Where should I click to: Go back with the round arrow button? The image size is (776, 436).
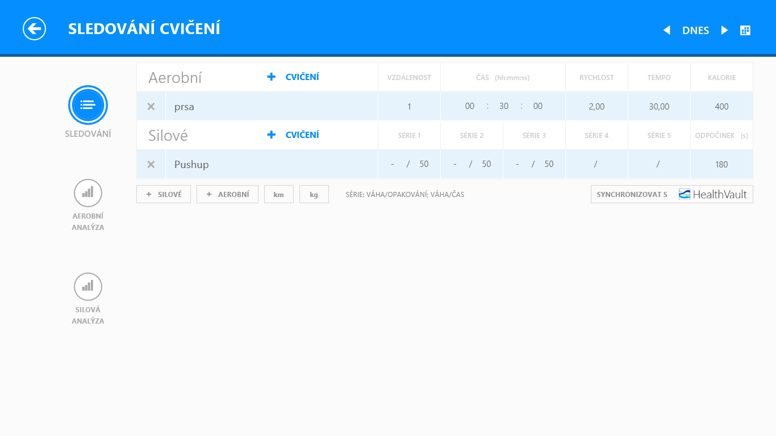pos(34,28)
